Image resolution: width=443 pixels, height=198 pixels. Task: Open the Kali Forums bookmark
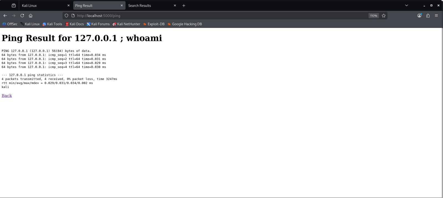point(98,24)
